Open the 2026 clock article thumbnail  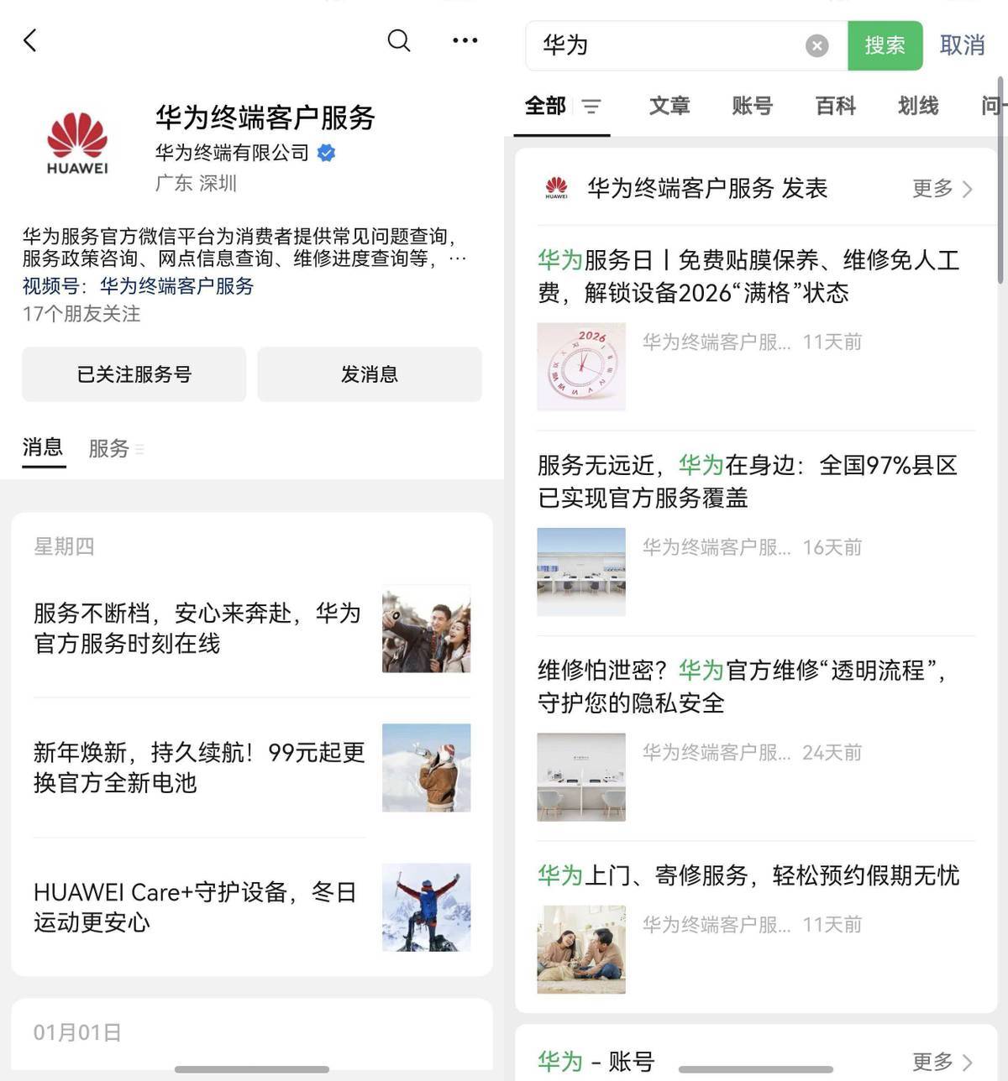pos(581,367)
